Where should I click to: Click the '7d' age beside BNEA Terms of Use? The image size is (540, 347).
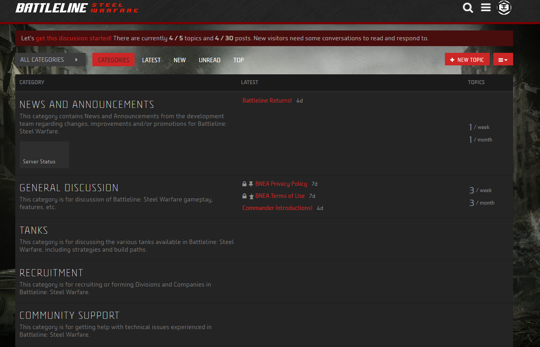pyautogui.click(x=312, y=196)
